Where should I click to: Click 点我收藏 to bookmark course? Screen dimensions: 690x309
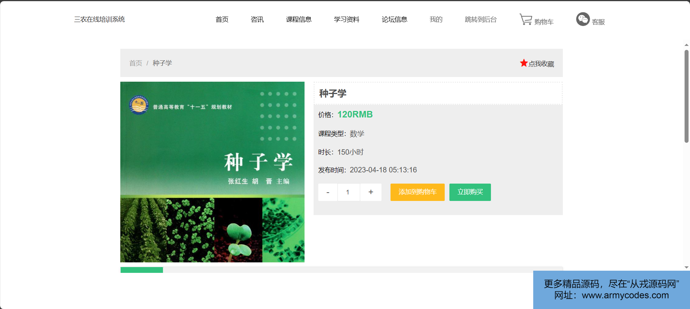click(x=541, y=64)
